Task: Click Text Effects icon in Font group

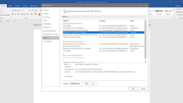Action: tap(31, 14)
